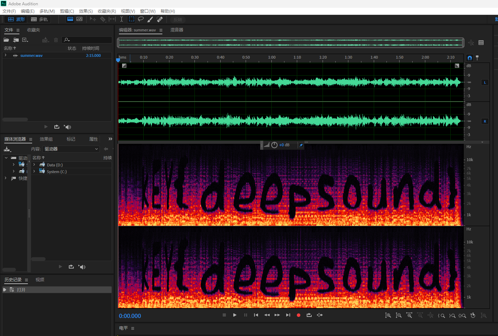
Task: Open Levels (电平) panel menu
Action: coord(133,329)
